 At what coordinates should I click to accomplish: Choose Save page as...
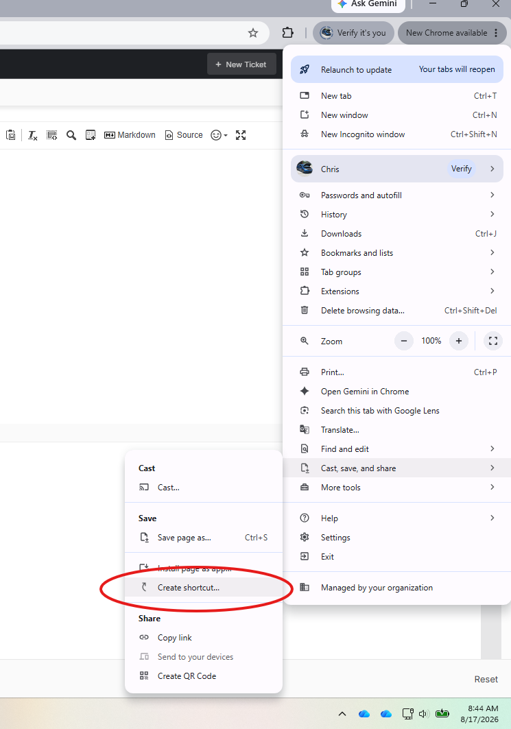204,538
